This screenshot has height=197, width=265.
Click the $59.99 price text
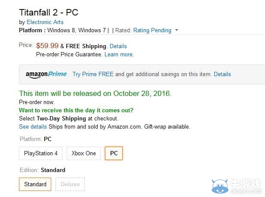[x=47, y=46]
